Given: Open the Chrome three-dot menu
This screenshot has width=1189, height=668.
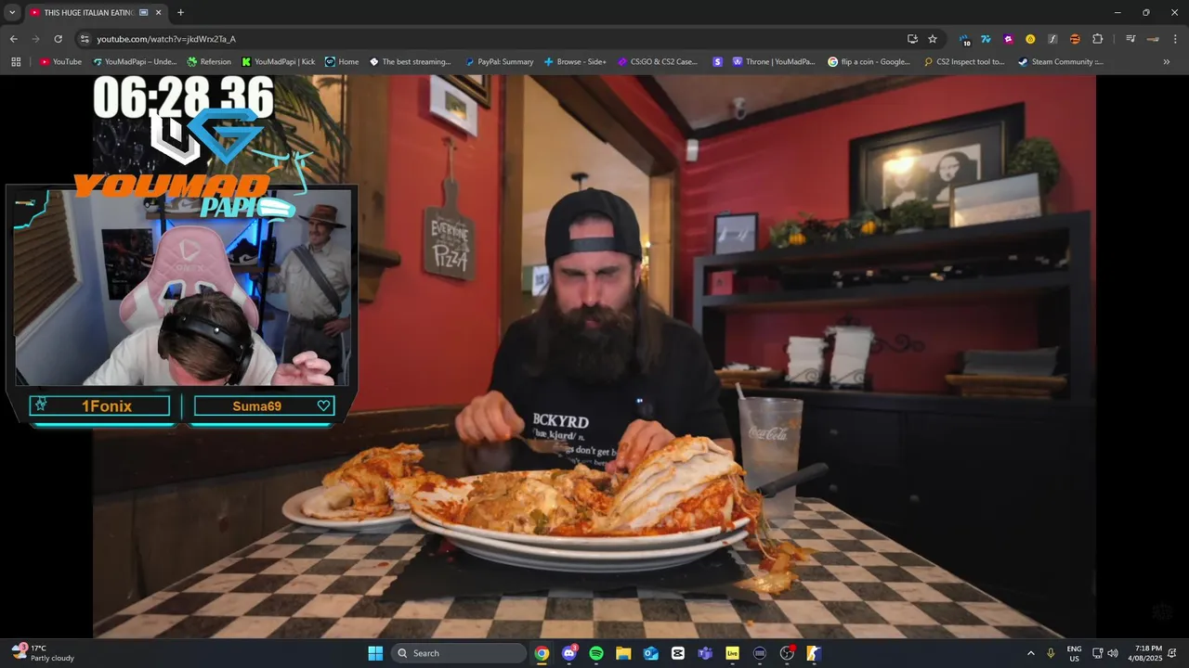Looking at the screenshot, I should [x=1175, y=39].
